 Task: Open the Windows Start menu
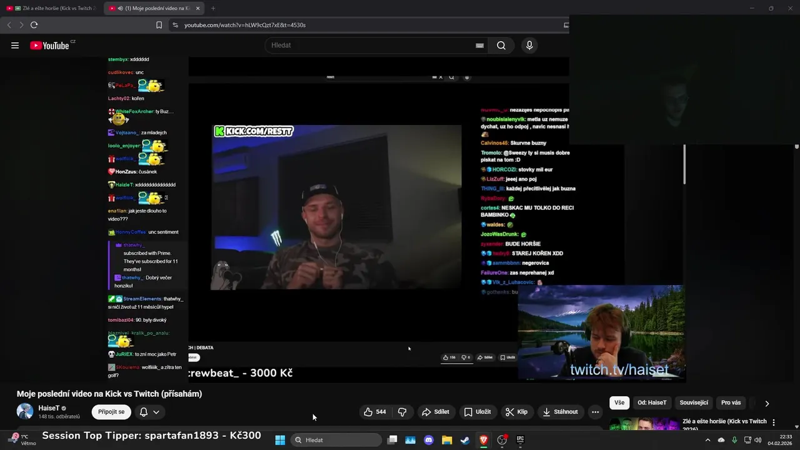[x=280, y=440]
